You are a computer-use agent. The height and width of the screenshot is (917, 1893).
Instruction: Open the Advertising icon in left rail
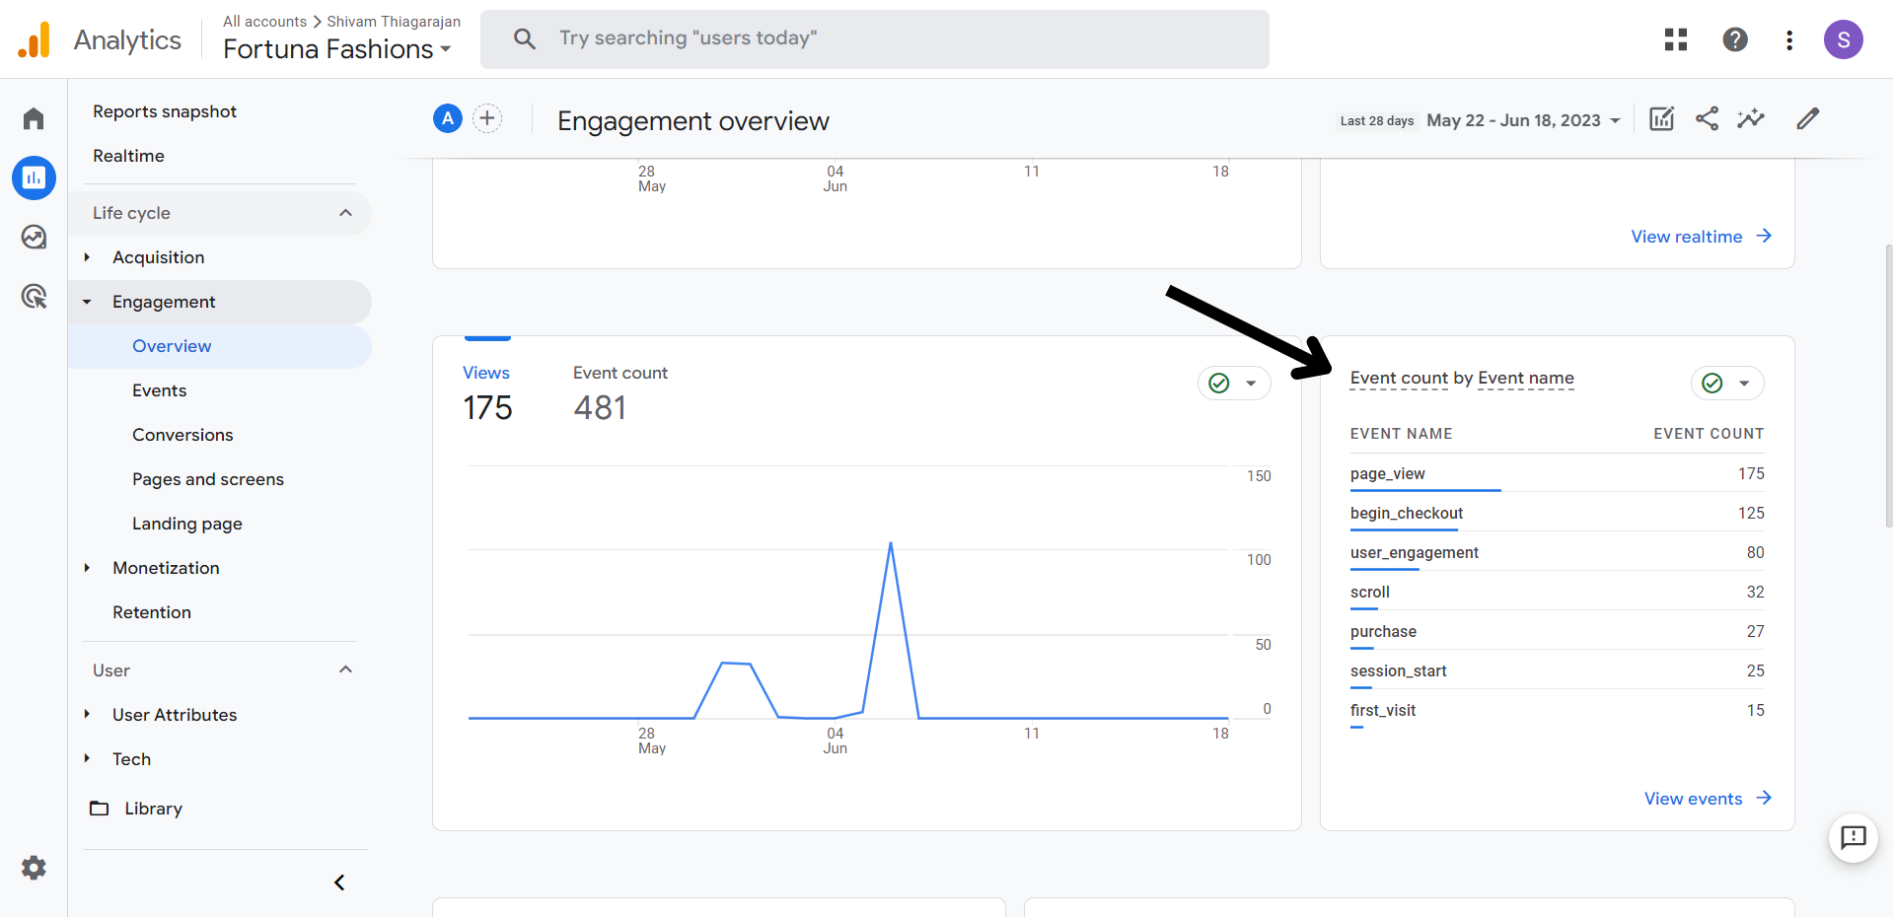(x=34, y=296)
